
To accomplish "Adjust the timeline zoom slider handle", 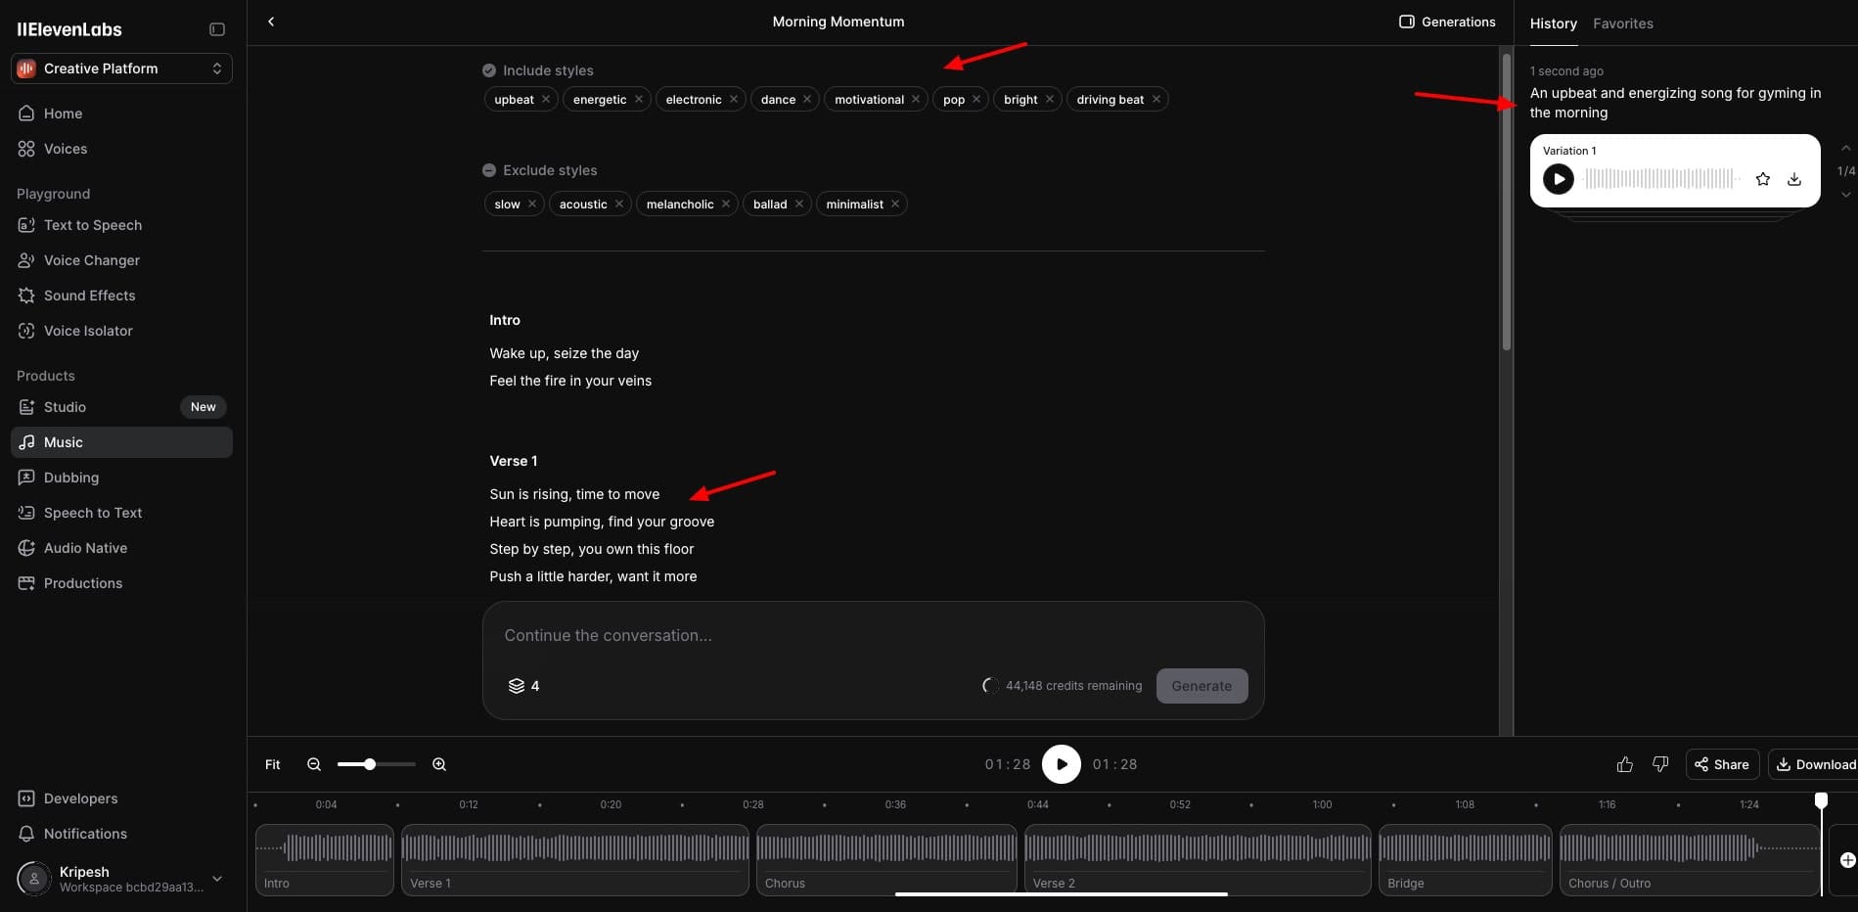I will pos(370,764).
